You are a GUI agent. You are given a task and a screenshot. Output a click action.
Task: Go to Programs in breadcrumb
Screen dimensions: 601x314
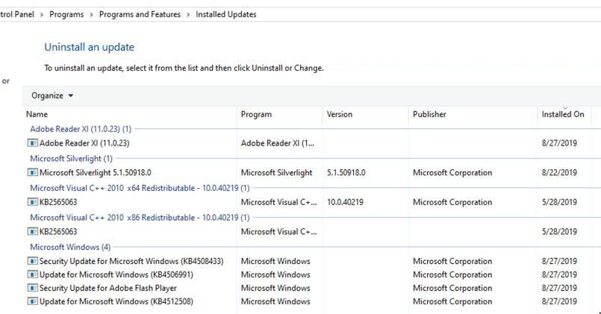pos(66,15)
